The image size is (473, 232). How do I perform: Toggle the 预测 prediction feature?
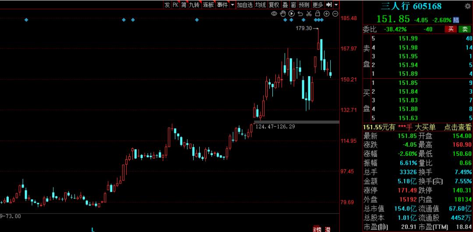[304, 5]
